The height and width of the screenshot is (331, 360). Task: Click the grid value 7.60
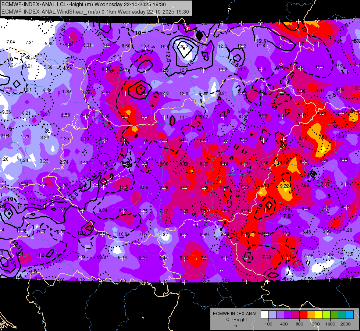point(323,137)
